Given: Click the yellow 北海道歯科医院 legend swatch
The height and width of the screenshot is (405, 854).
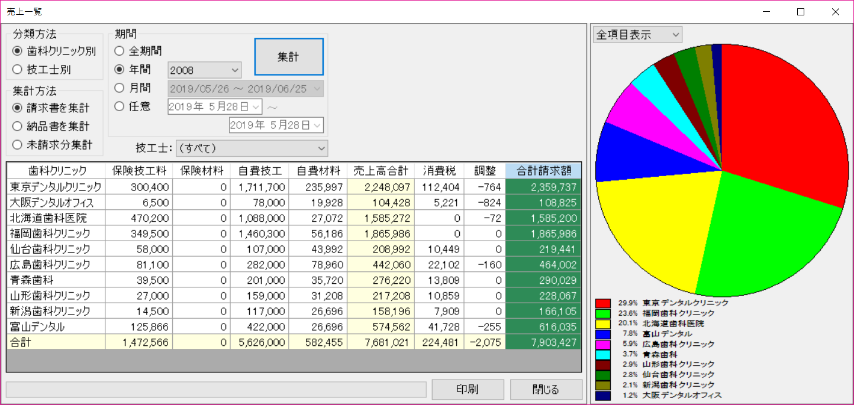Looking at the screenshot, I should (x=603, y=323).
